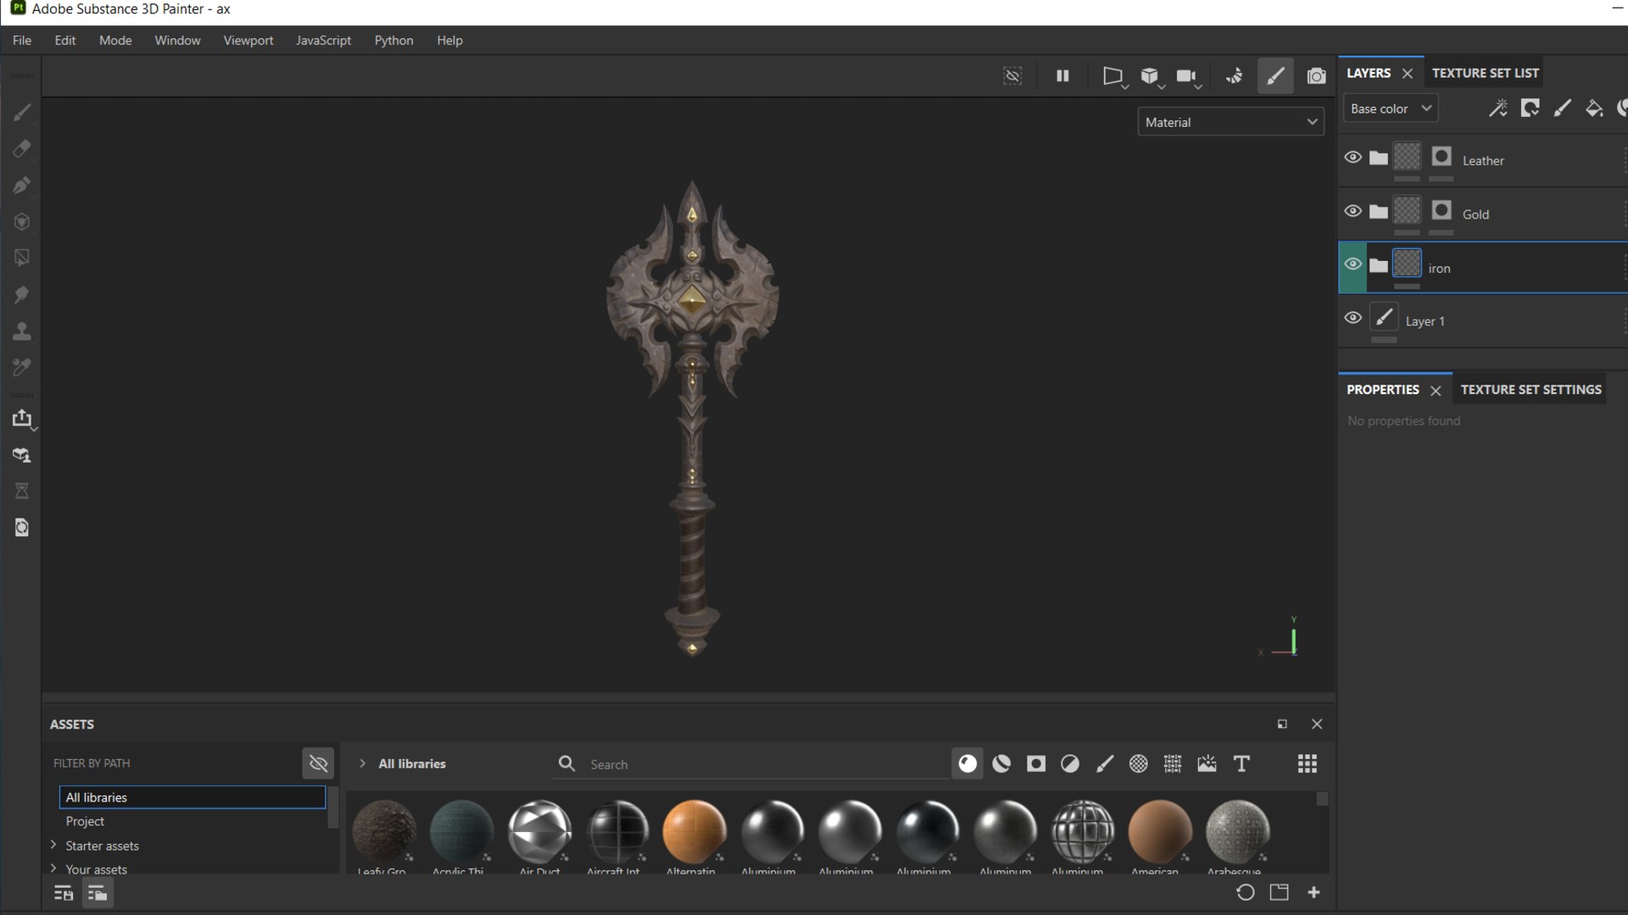This screenshot has width=1628, height=915.
Task: Select the Gold layer mask thumbnail
Action: point(1441,210)
